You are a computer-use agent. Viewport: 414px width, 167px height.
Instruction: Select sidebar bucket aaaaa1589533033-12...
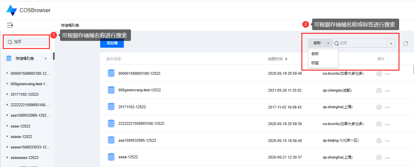pyautogui.click(x=30, y=147)
